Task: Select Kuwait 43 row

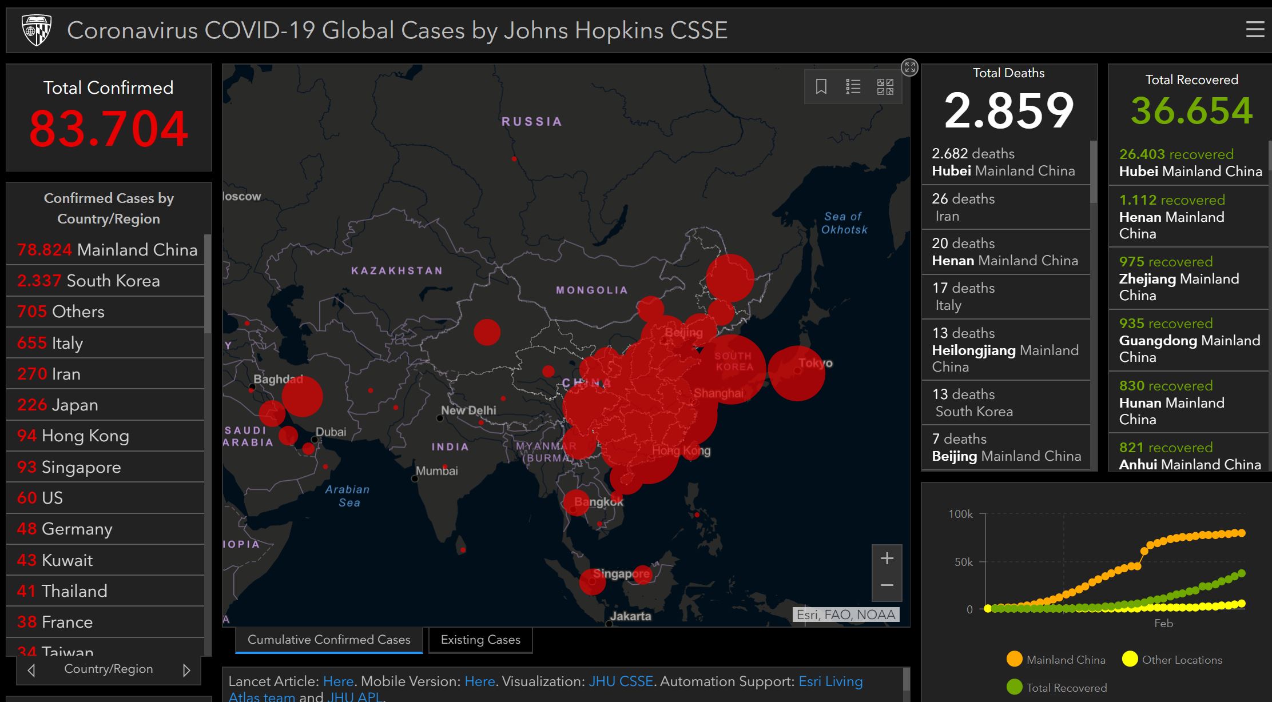Action: [x=105, y=560]
